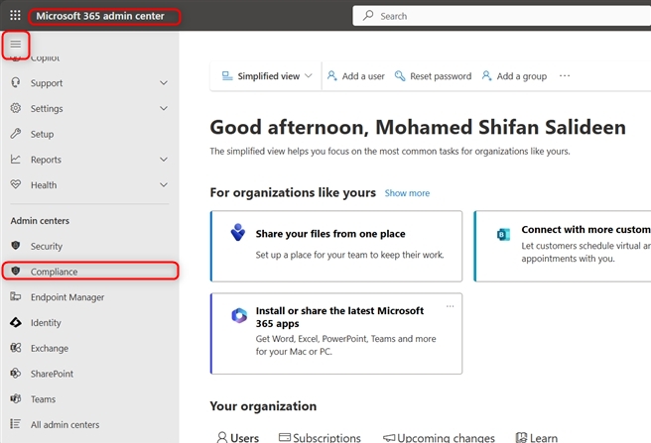The image size is (651, 443).
Task: Open the Share your files from one place card
Action: pyautogui.click(x=336, y=246)
